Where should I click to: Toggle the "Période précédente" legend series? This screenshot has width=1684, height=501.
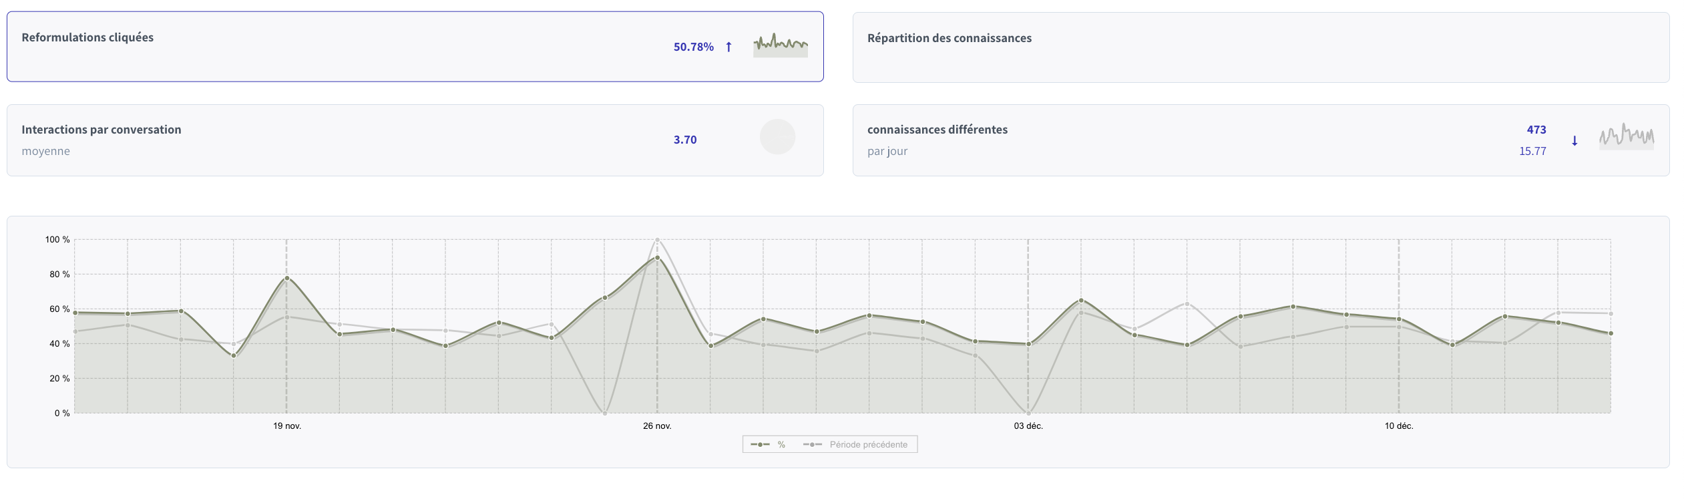[x=859, y=445]
